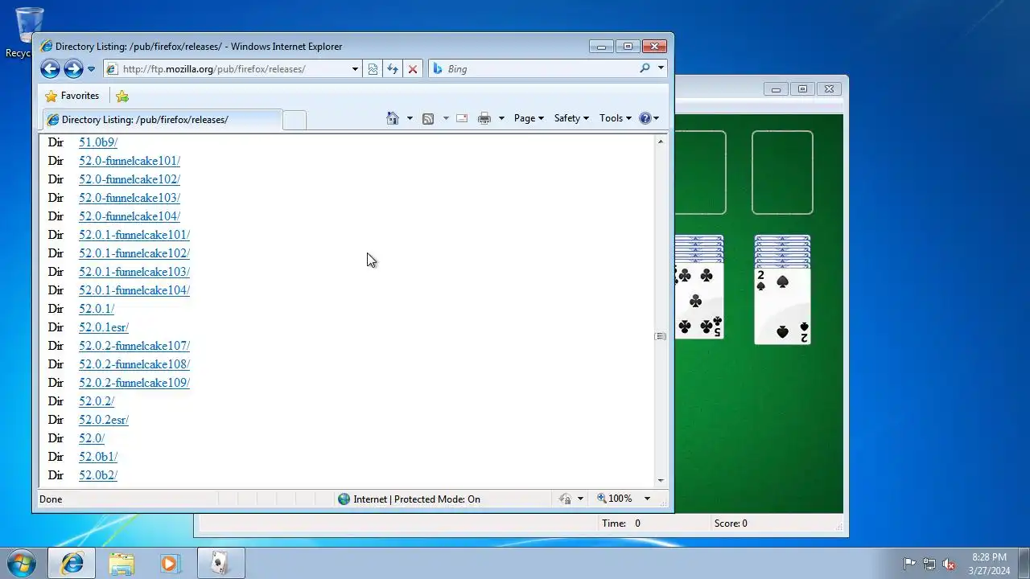Click the muted volume tray icon
The image size is (1030, 579).
(949, 564)
